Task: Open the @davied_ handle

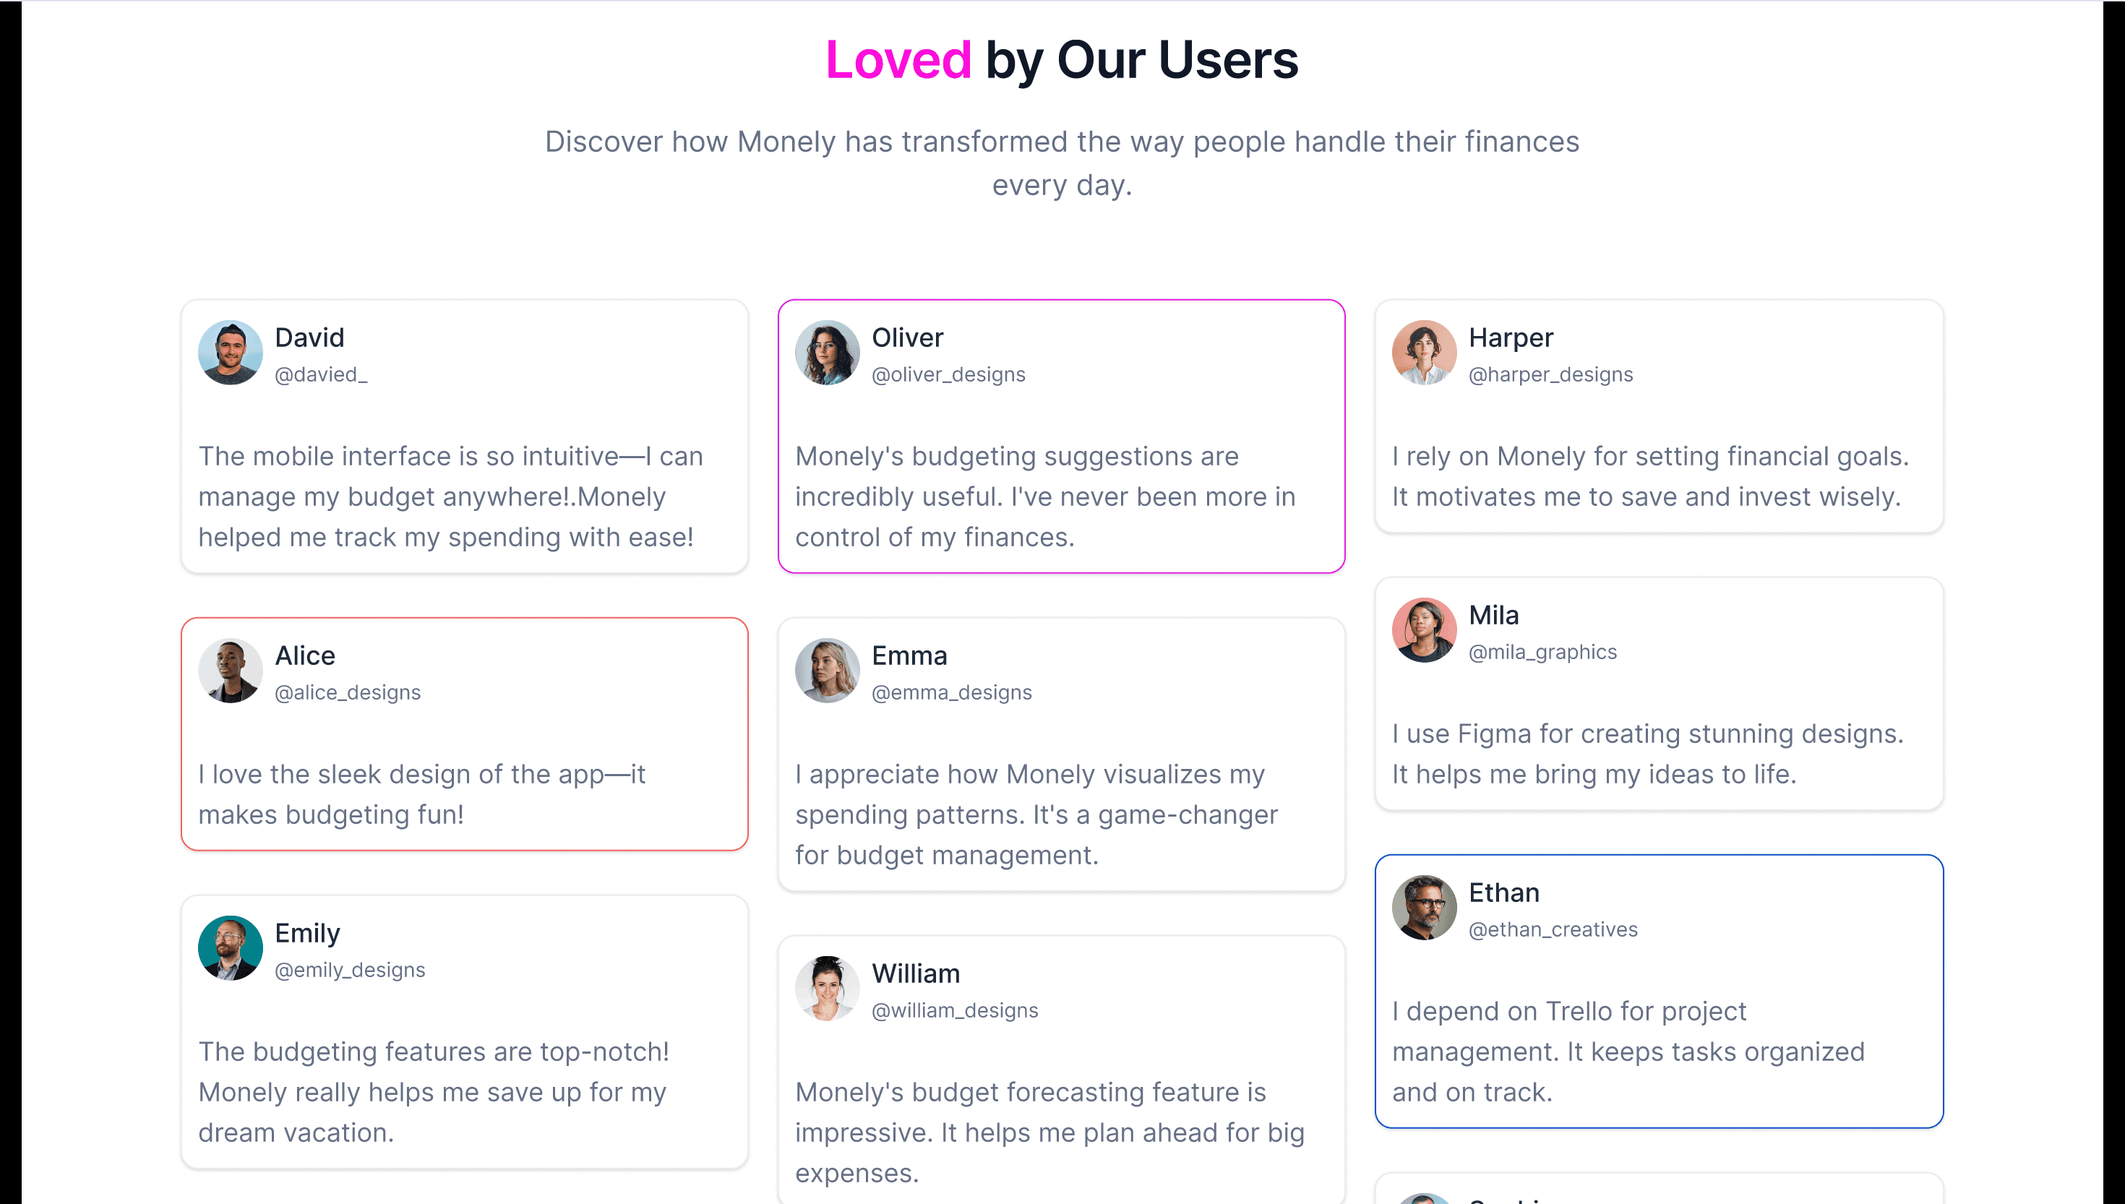Action: 321,374
